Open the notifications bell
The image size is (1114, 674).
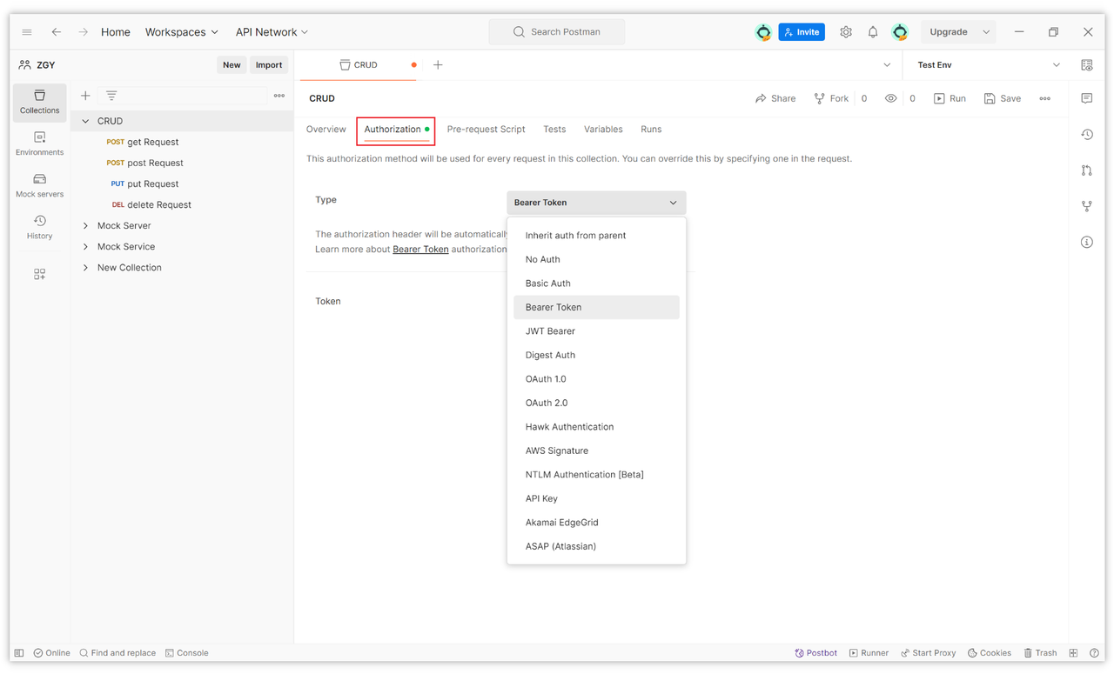tap(873, 32)
